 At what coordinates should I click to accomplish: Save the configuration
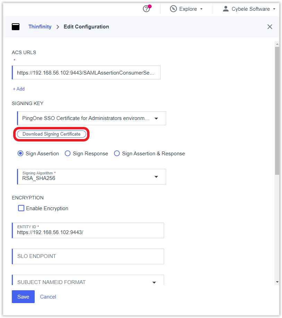(23, 297)
